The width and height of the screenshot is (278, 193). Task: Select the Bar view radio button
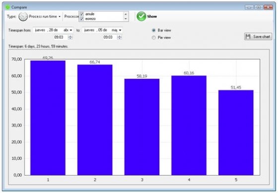[154, 30]
